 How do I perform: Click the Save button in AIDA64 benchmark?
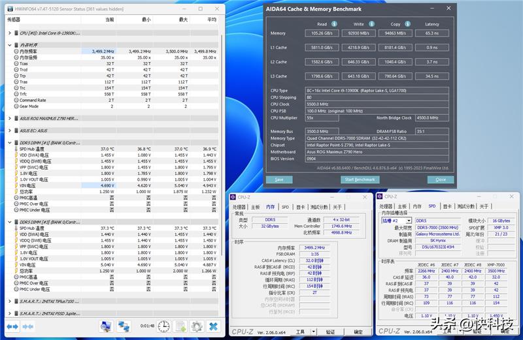[279, 179]
